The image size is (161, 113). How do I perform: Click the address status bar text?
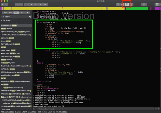[34, 112]
